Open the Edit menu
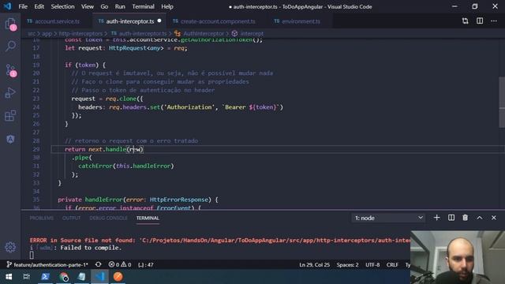Image resolution: width=505 pixels, height=284 pixels. point(39,6)
